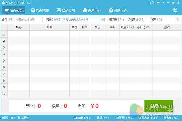Select the 单位 column header

click(74, 27)
